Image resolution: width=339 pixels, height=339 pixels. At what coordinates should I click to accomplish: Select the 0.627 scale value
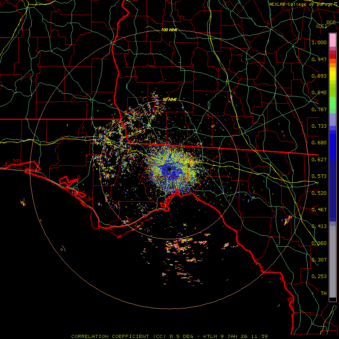319,160
